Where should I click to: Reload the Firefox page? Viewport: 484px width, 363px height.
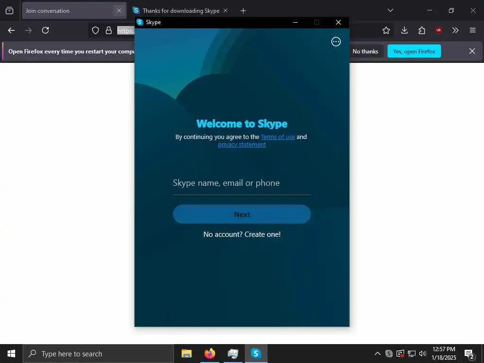tap(45, 30)
